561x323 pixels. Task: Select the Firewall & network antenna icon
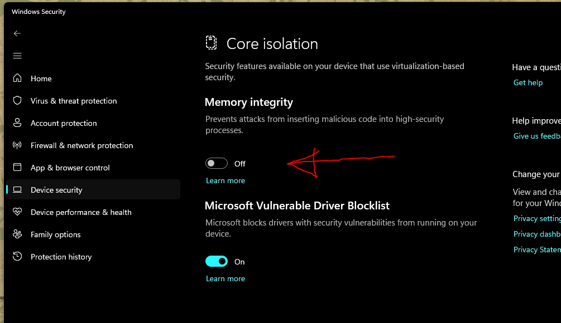pyautogui.click(x=17, y=145)
